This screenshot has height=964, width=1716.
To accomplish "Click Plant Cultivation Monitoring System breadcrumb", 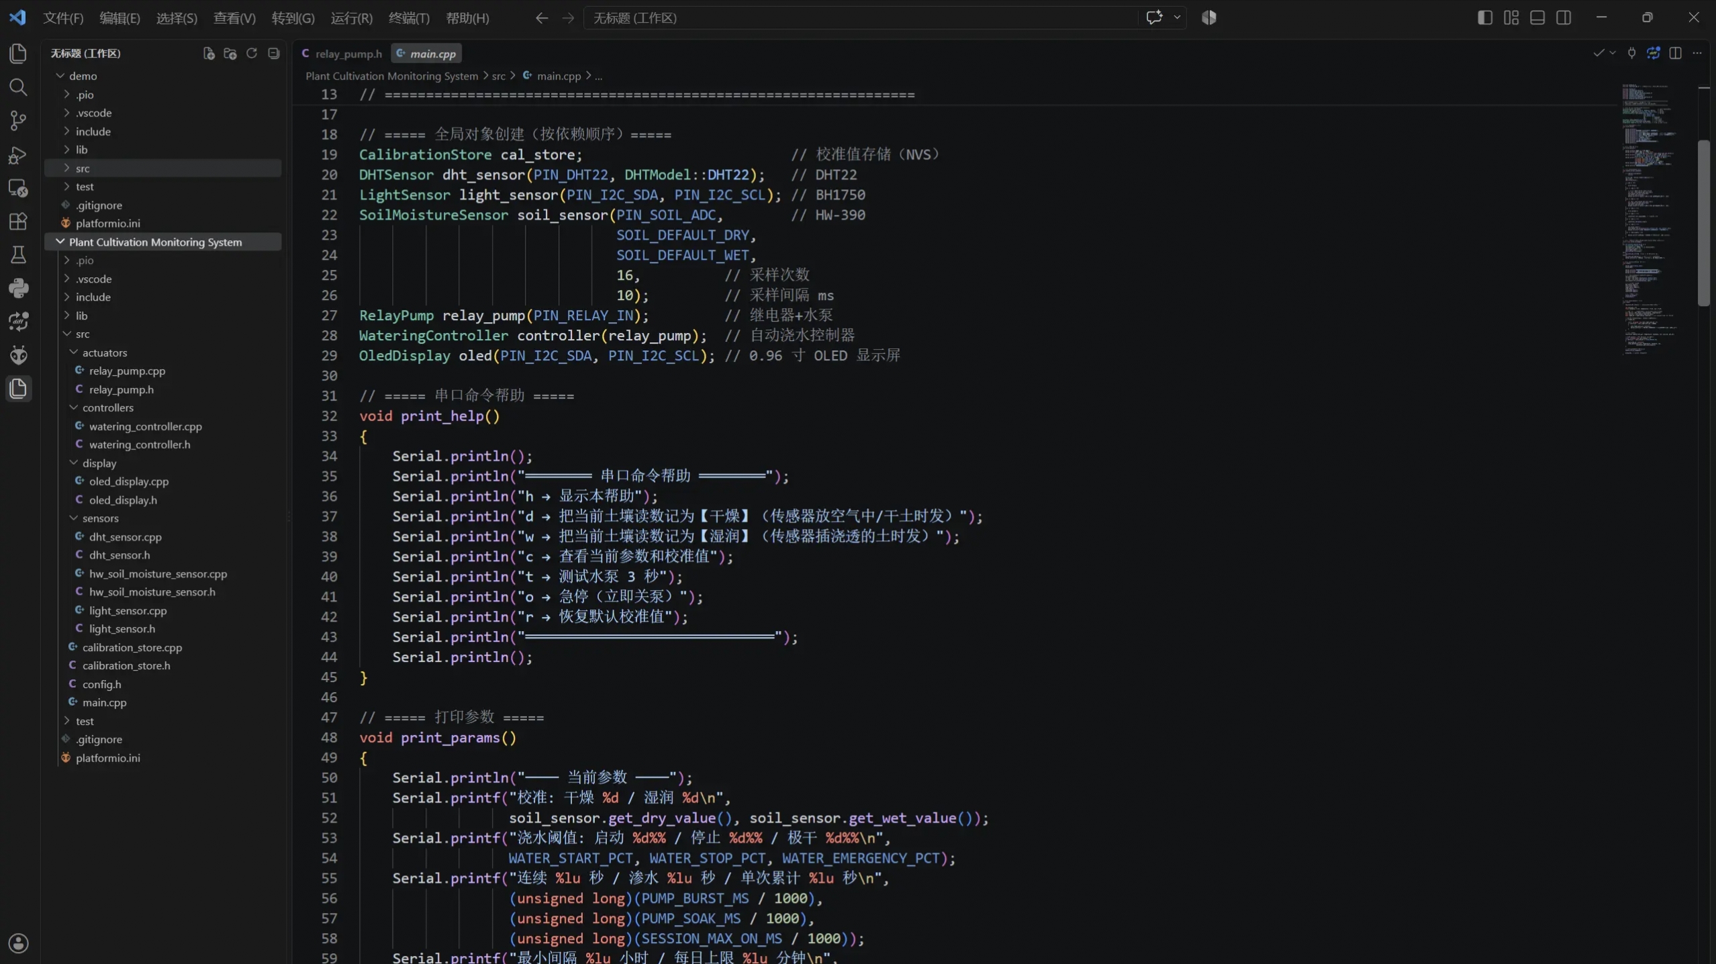I will coord(391,76).
